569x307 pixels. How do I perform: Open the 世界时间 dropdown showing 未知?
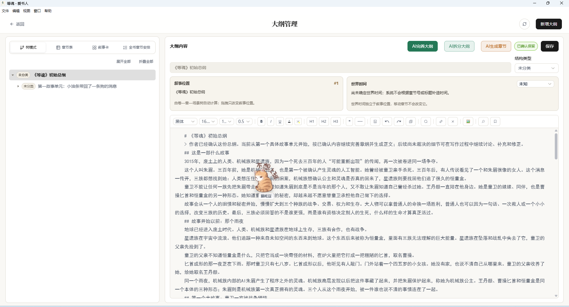[535, 84]
